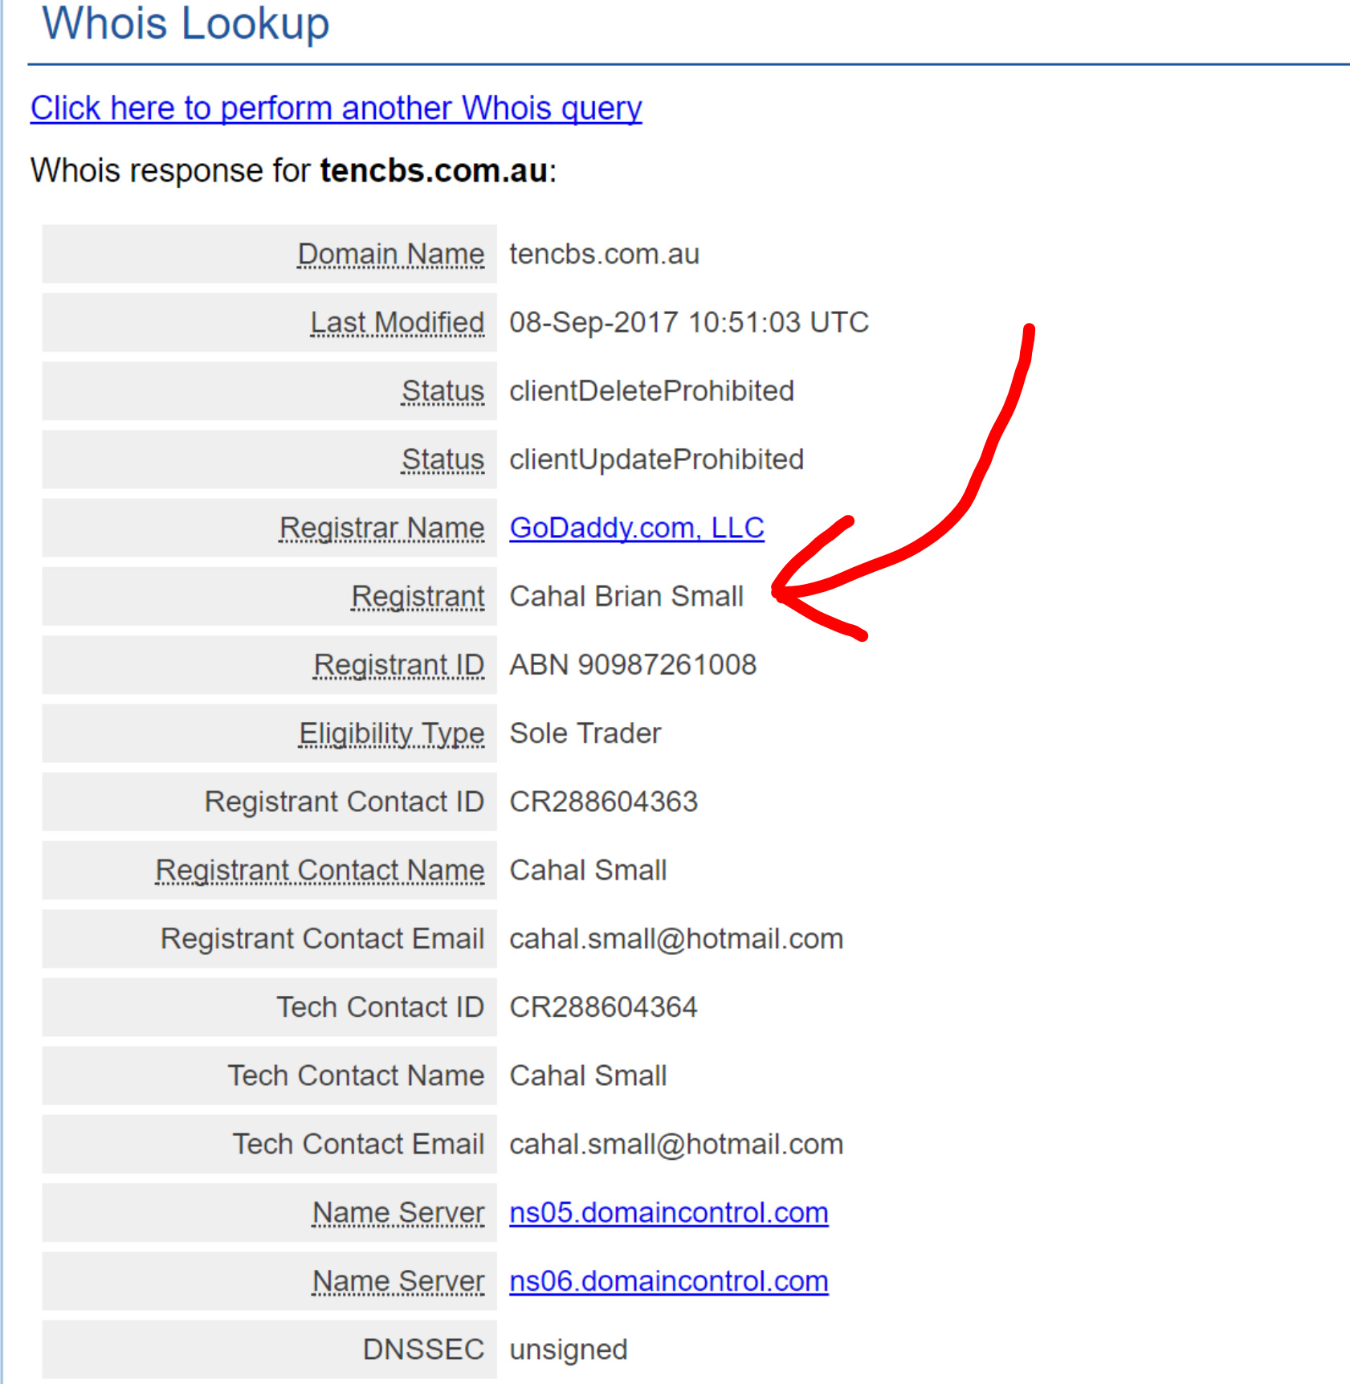Open the GoDaddy.com, LLC registrar link
This screenshot has width=1350, height=1384.
[636, 528]
